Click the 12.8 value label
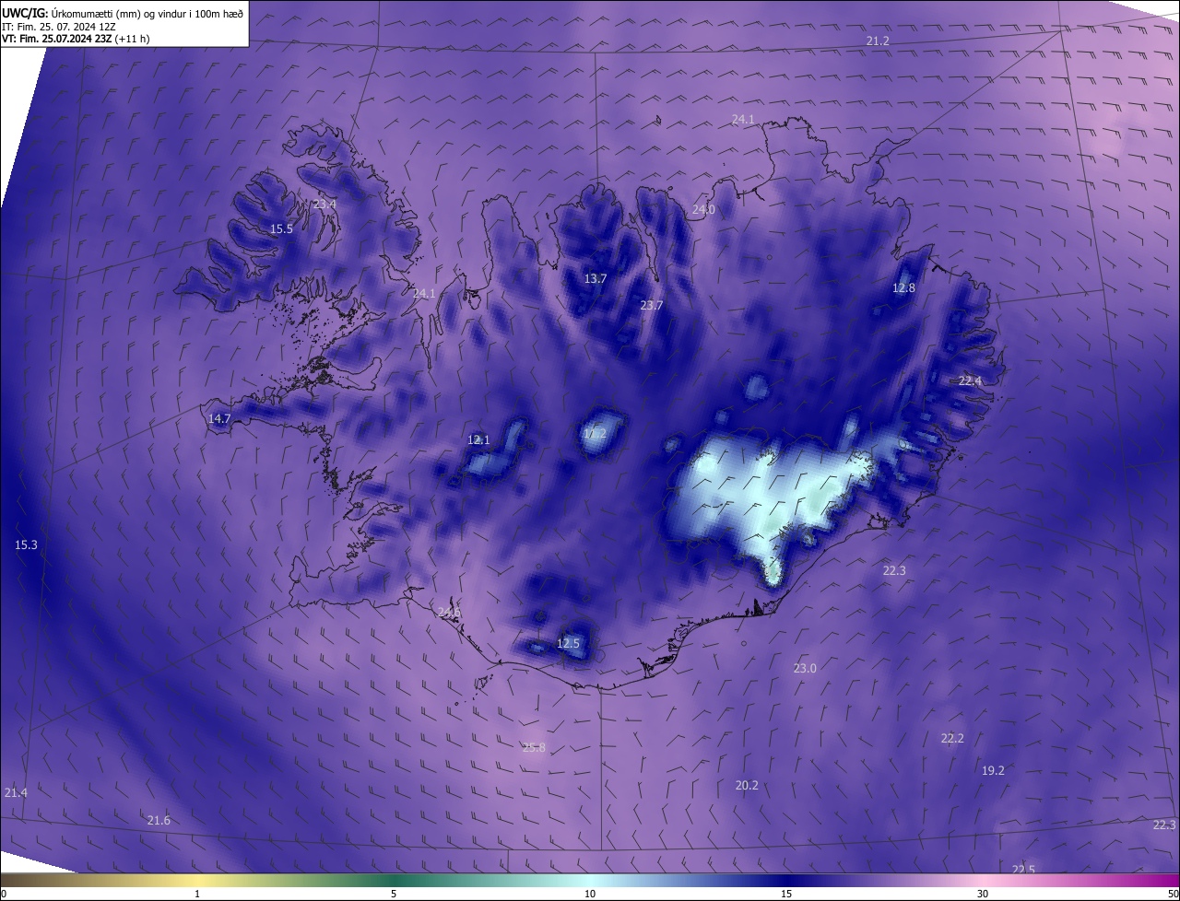Image resolution: width=1180 pixels, height=901 pixels. click(x=903, y=288)
